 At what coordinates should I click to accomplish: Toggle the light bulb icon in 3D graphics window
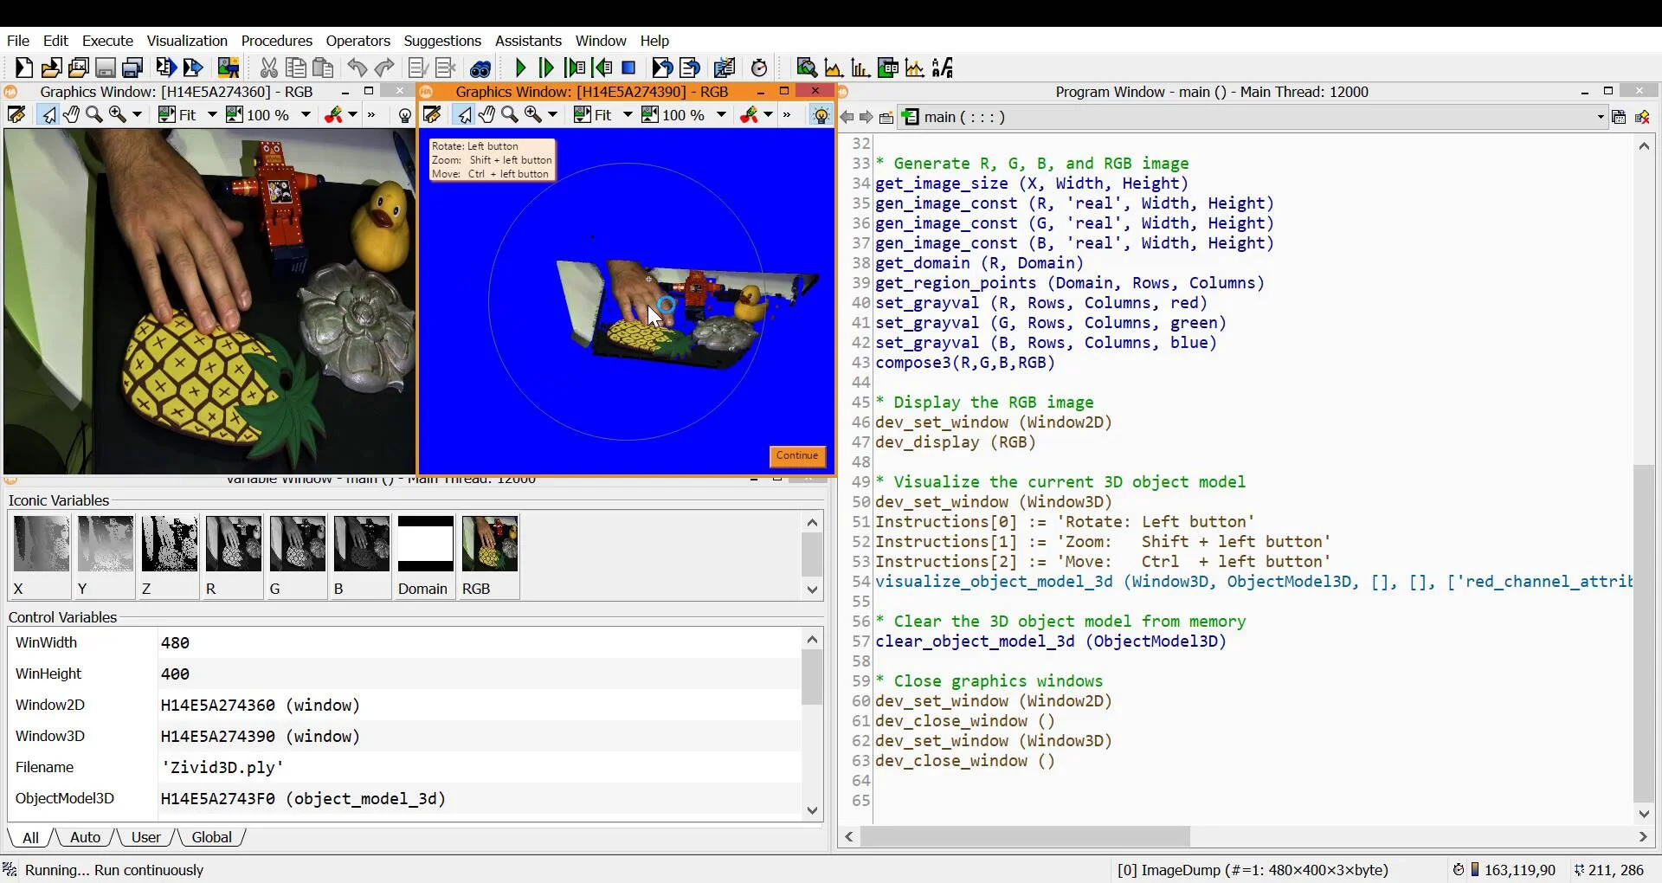tap(821, 115)
